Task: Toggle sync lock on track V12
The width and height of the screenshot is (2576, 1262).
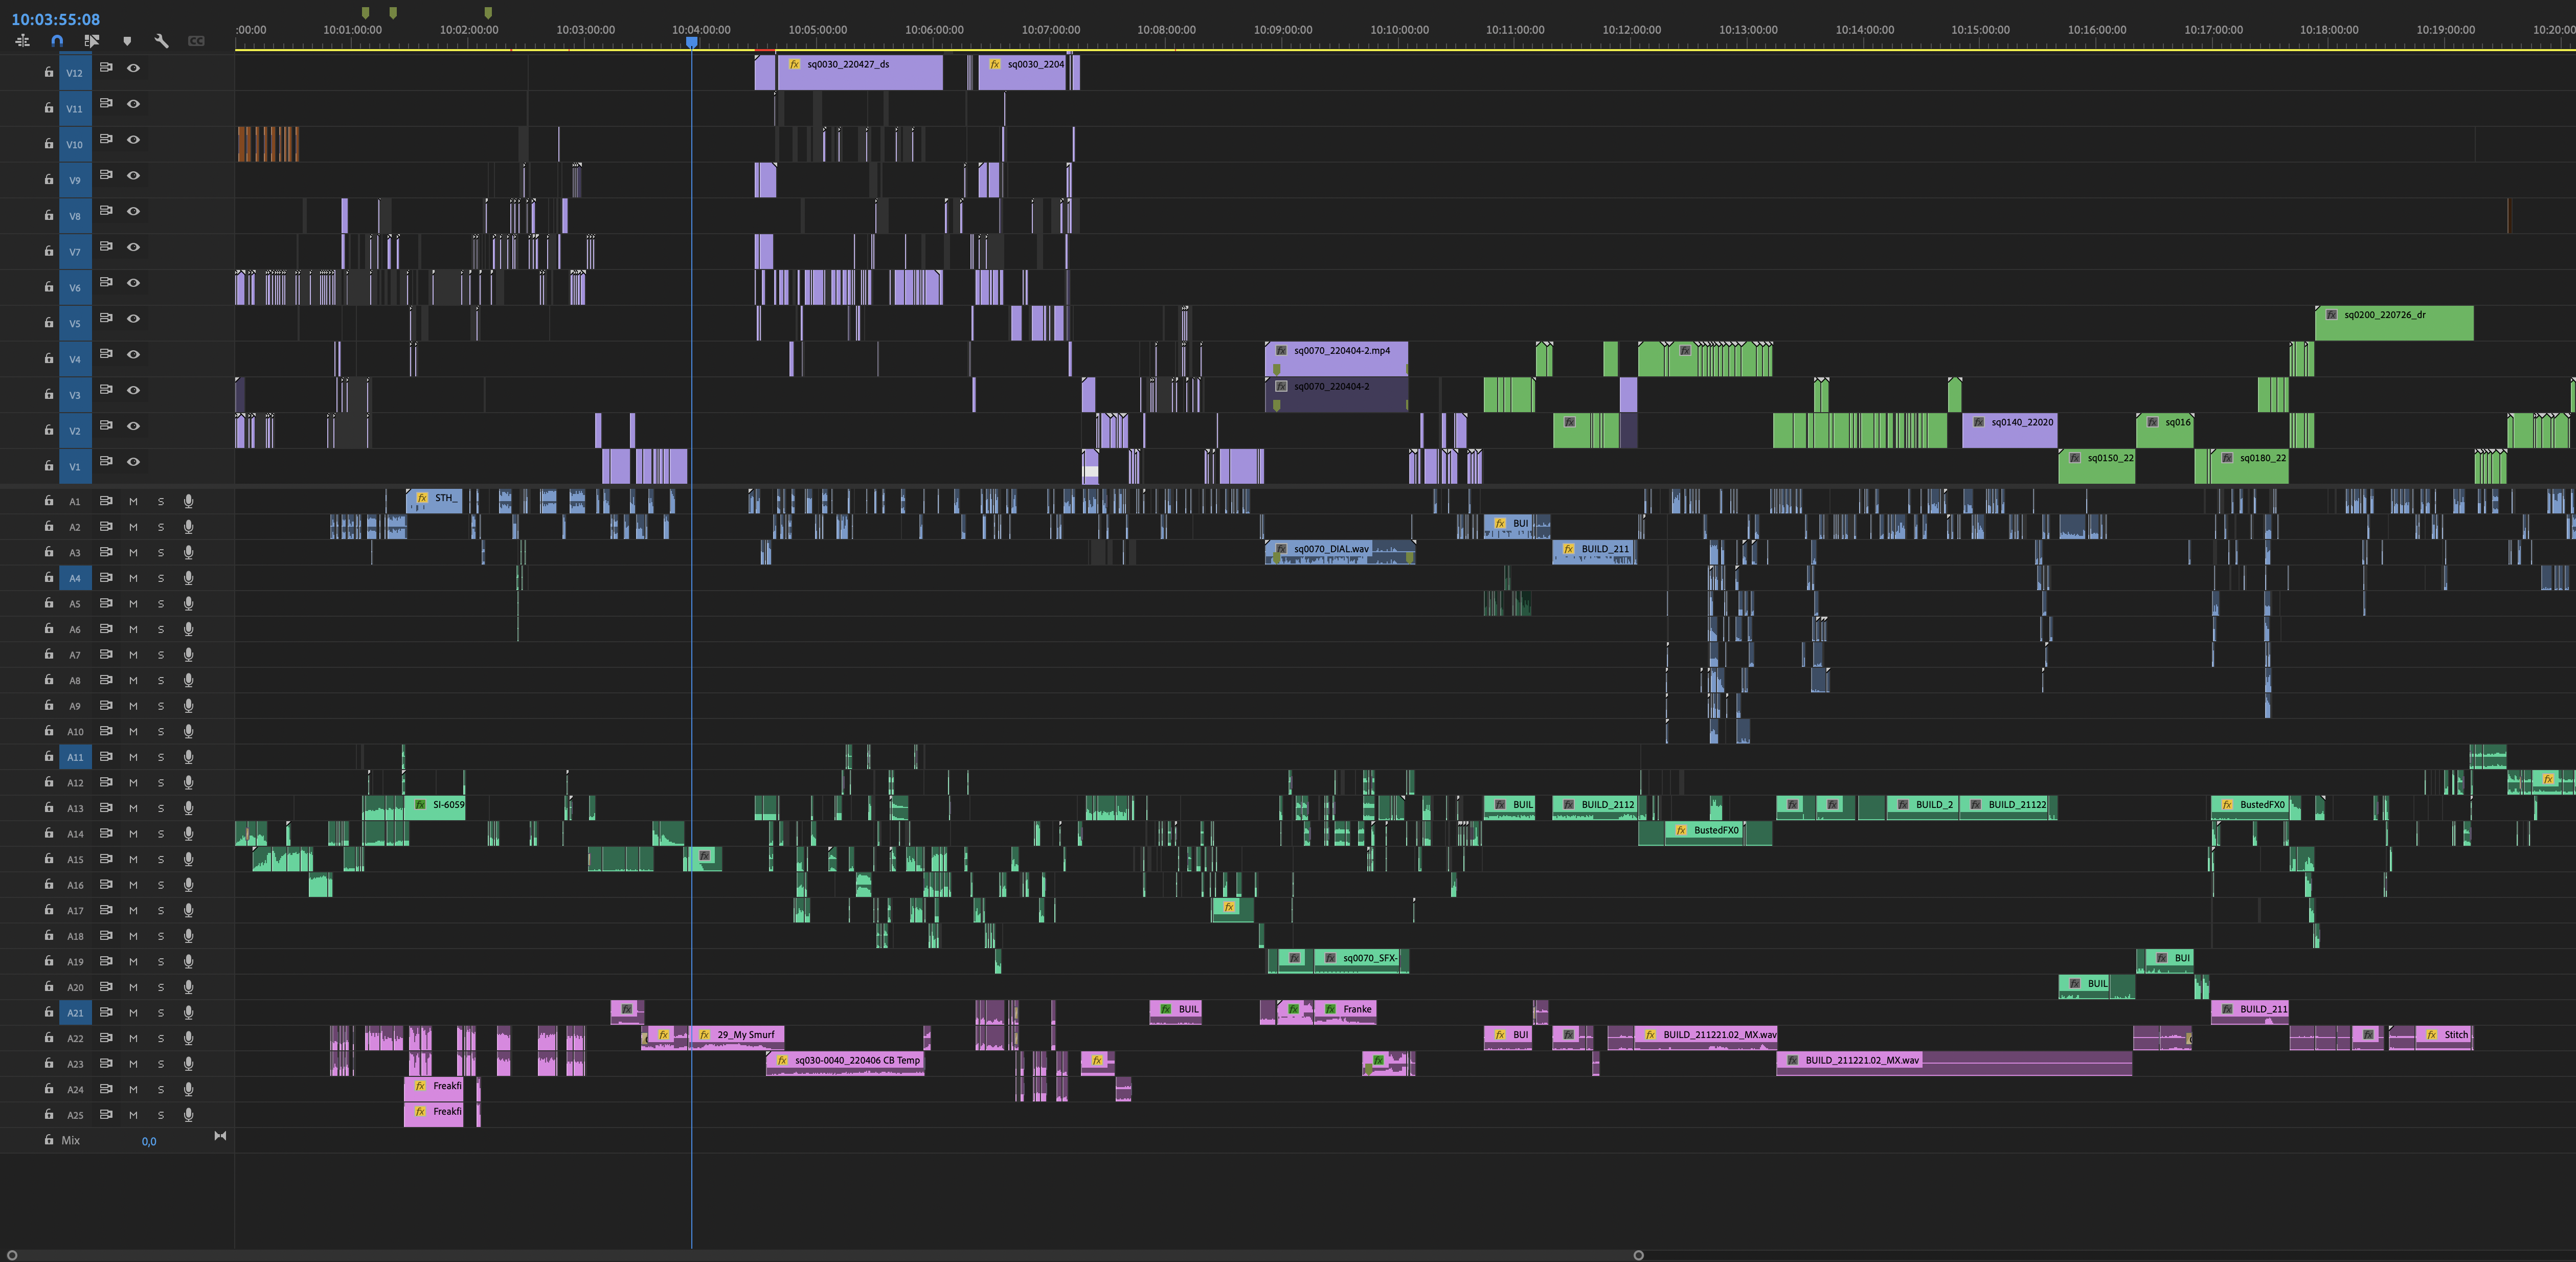Action: point(106,67)
